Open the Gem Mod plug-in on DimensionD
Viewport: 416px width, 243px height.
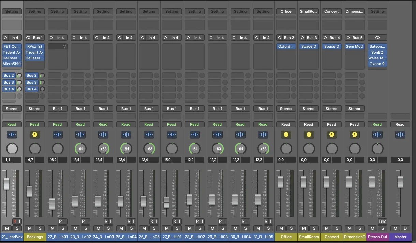coord(355,46)
